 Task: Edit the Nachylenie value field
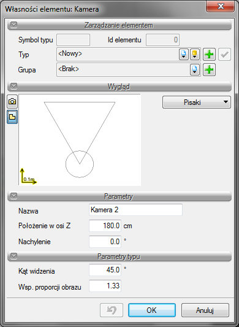coord(105,242)
